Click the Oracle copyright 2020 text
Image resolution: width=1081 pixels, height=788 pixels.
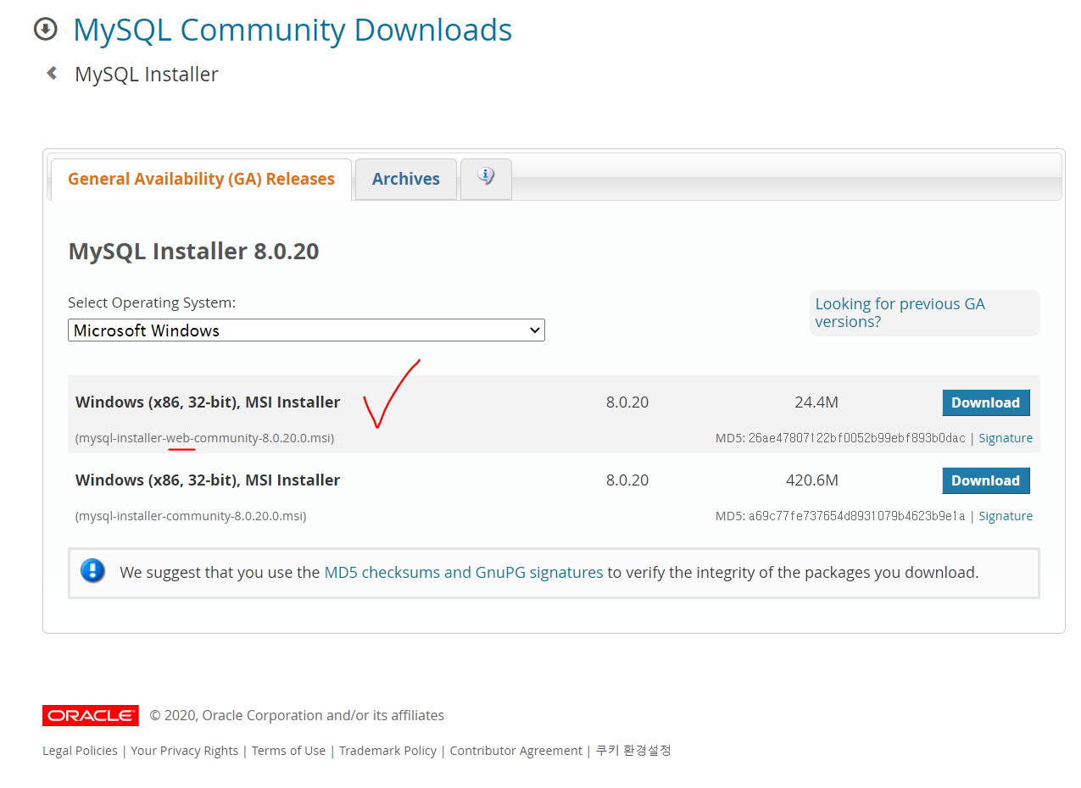point(297,716)
